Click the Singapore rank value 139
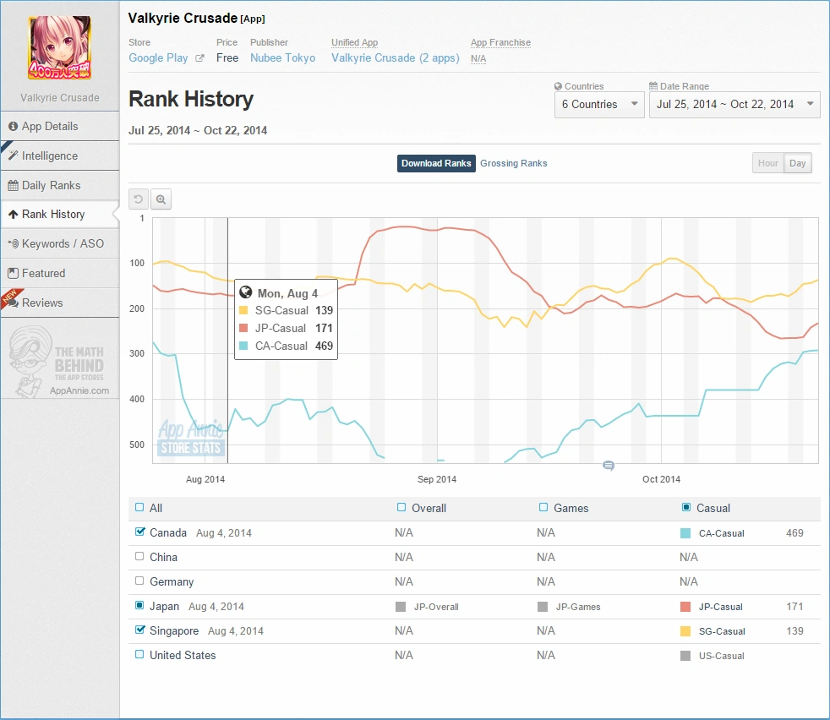830x720 pixels. click(x=795, y=631)
